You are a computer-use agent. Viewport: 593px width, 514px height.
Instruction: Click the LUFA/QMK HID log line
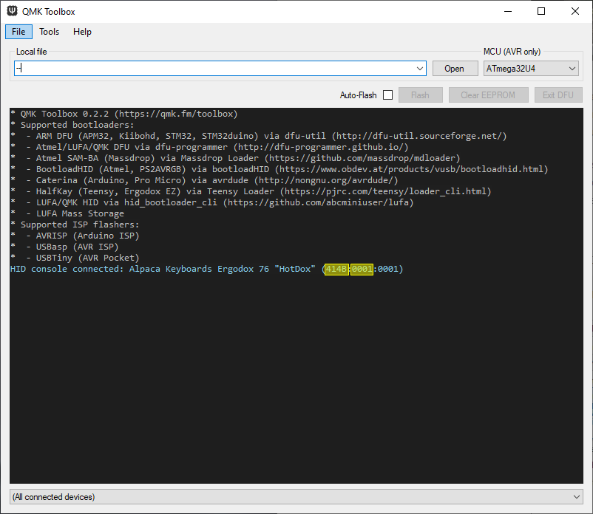click(x=211, y=202)
